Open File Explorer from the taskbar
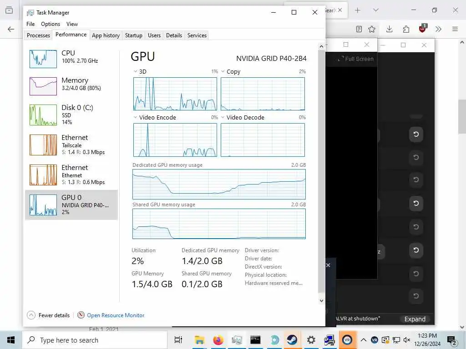This screenshot has height=349, width=466. click(199, 340)
